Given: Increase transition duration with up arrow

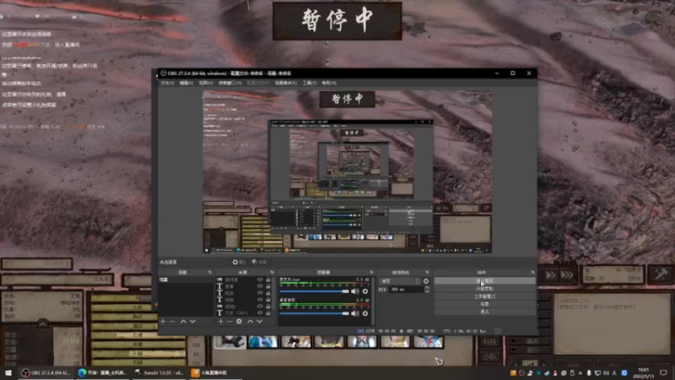Looking at the screenshot, I should (x=427, y=288).
